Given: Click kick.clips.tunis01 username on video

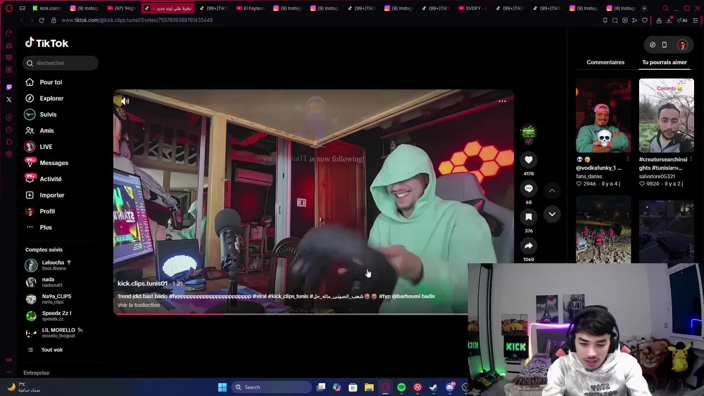Looking at the screenshot, I should 142,283.
